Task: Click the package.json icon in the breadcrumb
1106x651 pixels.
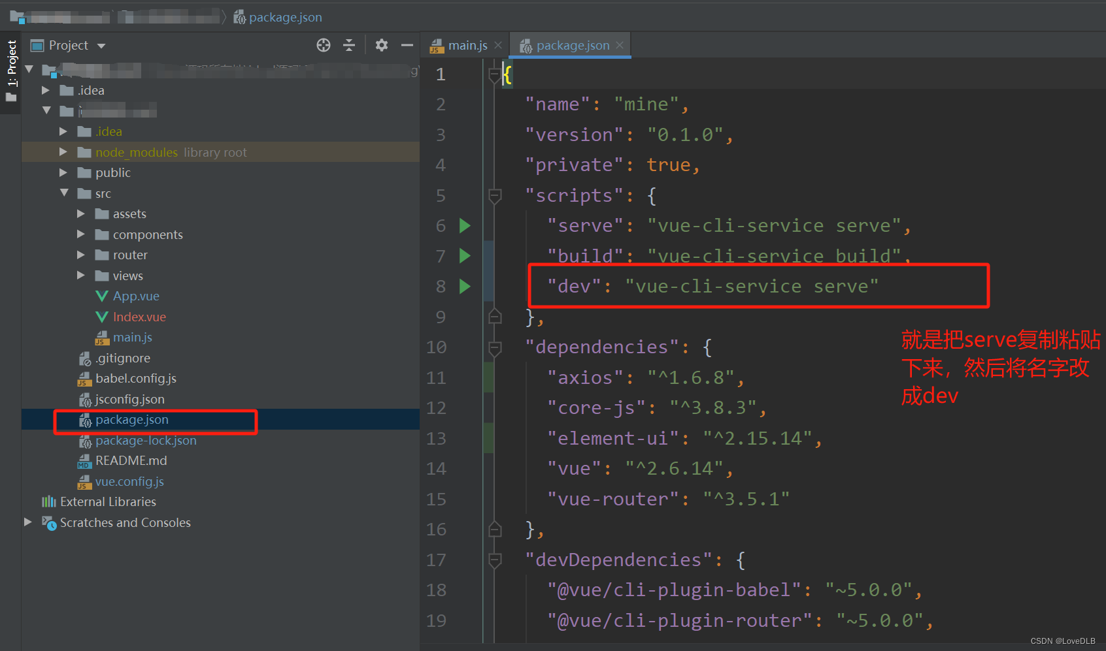Action: pyautogui.click(x=239, y=17)
